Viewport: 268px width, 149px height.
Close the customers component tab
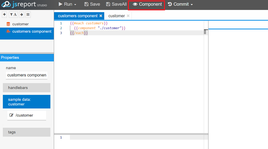(101, 16)
